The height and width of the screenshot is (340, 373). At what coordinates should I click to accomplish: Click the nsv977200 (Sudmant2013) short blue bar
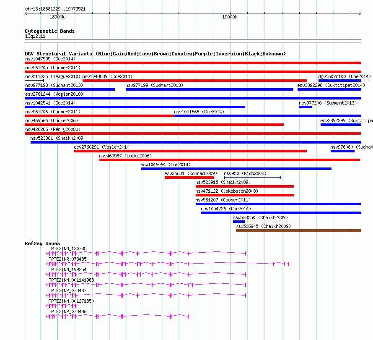[306, 107]
